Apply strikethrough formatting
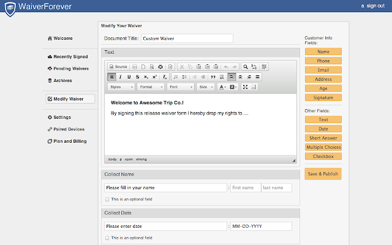The height and width of the screenshot is (245, 392). coord(137,77)
